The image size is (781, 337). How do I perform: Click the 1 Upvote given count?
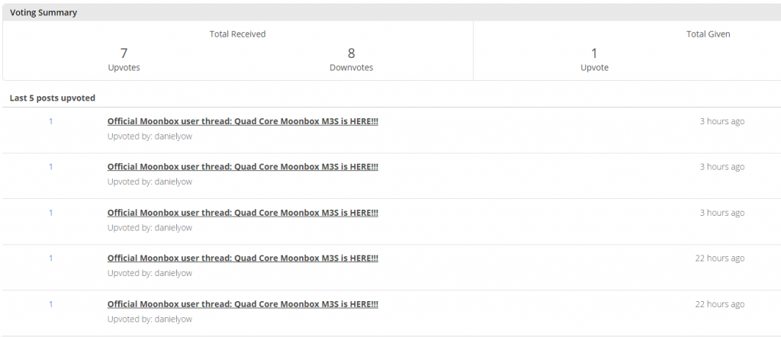594,53
